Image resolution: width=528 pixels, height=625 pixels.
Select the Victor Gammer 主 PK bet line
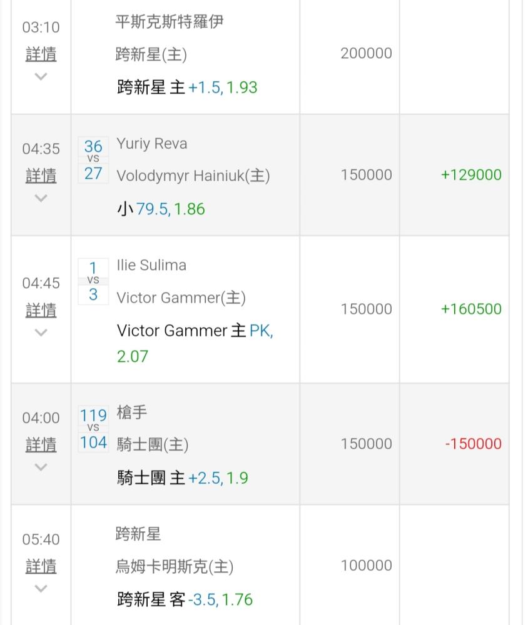point(195,343)
